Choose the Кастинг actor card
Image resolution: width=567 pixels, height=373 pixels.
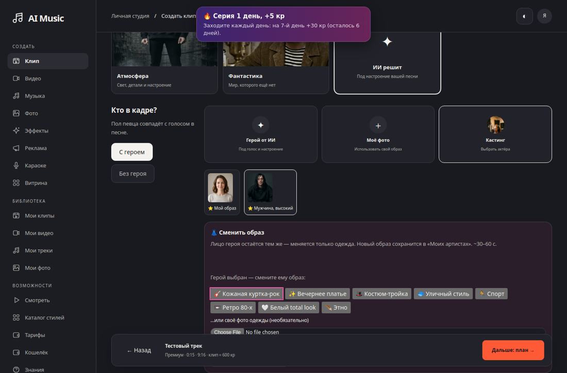(x=495, y=134)
